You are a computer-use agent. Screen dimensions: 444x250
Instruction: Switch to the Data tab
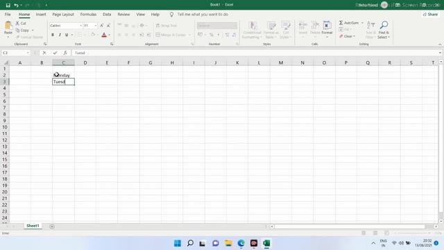click(107, 14)
